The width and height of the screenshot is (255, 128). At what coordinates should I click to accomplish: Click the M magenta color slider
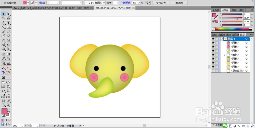point(232,18)
